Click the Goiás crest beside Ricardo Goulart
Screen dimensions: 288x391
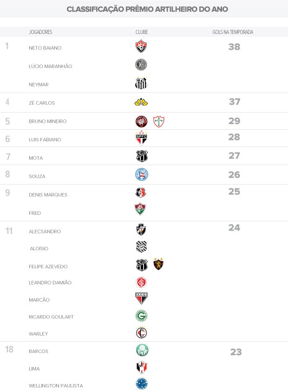(141, 316)
